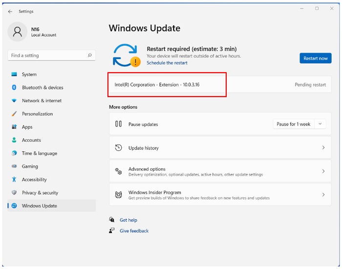This screenshot has height=269, width=342.
Task: Click the Restart now button
Action: (316, 58)
